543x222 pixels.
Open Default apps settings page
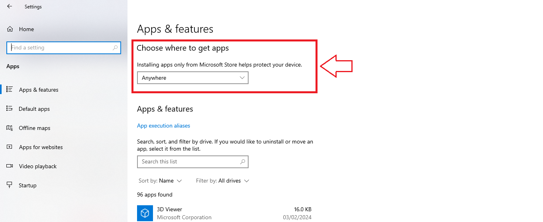(34, 109)
